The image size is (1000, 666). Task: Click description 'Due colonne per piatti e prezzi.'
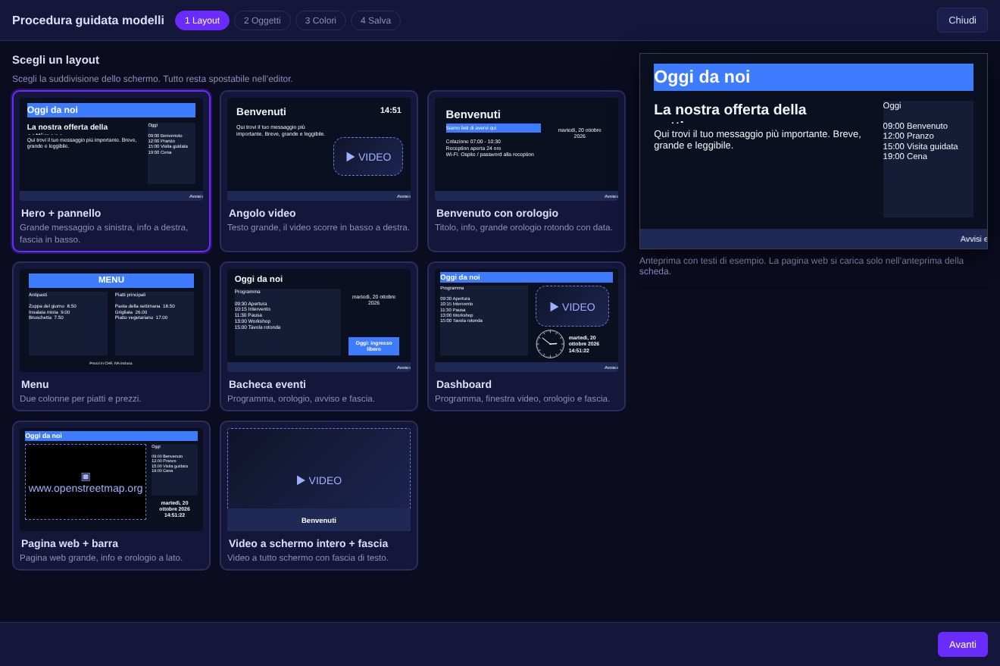click(80, 399)
